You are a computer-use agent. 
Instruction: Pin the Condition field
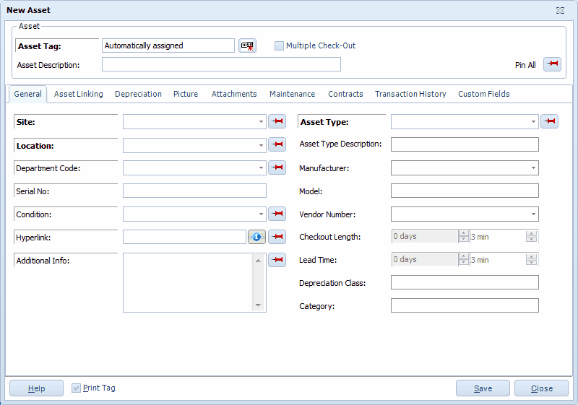click(x=277, y=214)
